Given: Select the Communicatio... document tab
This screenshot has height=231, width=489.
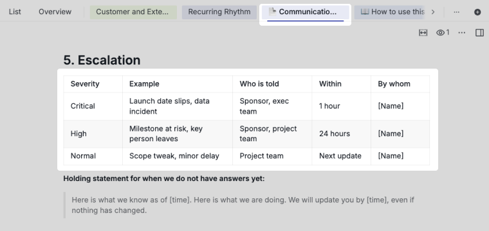Looking at the screenshot, I should (305, 12).
